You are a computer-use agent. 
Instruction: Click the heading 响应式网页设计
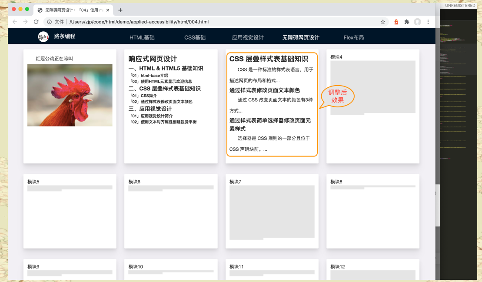pyautogui.click(x=153, y=59)
